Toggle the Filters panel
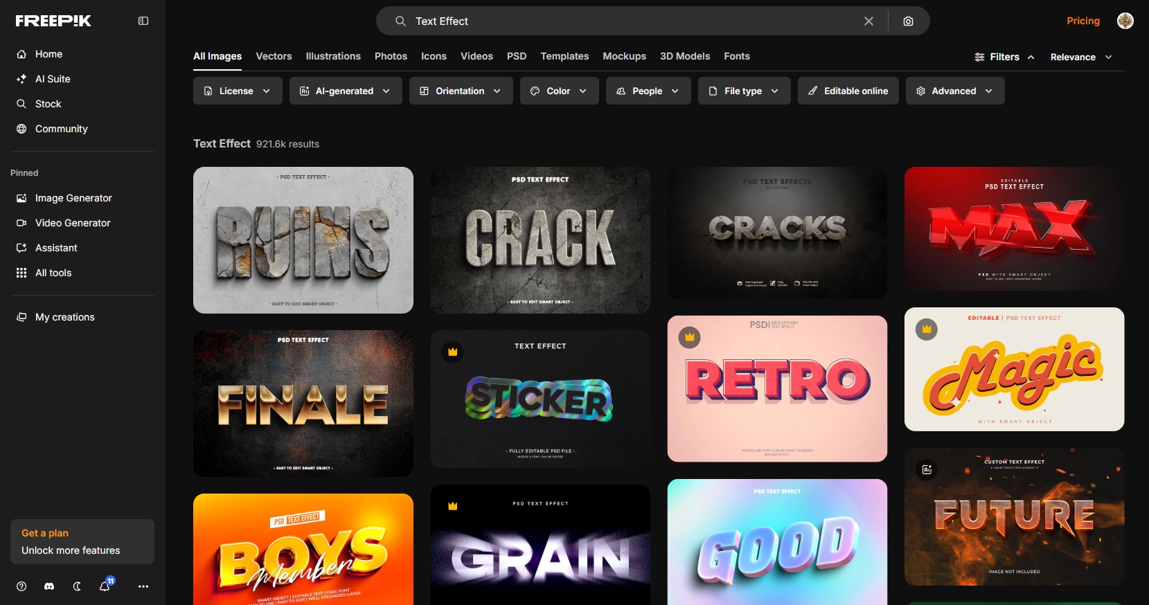The image size is (1149, 605). pyautogui.click(x=1004, y=57)
